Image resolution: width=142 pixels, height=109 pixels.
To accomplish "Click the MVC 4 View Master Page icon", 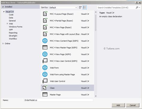I will point(45,47).
